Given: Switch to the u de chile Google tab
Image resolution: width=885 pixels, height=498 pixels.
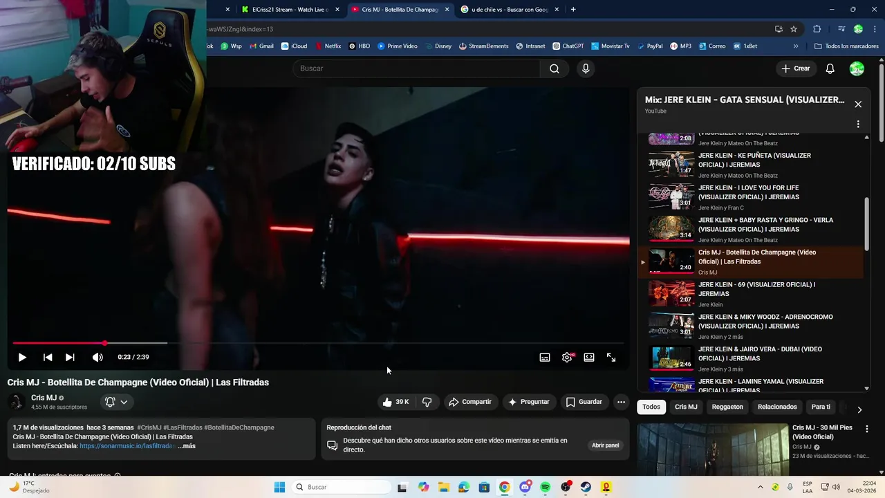Looking at the screenshot, I should pos(510,10).
